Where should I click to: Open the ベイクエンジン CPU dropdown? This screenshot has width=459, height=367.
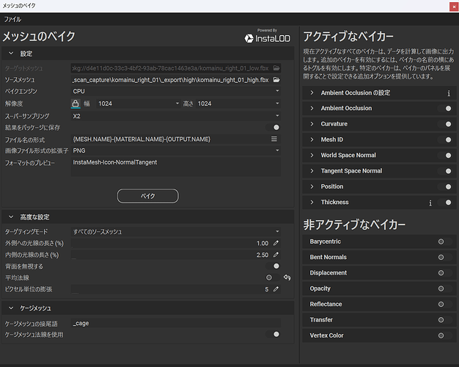tap(176, 91)
